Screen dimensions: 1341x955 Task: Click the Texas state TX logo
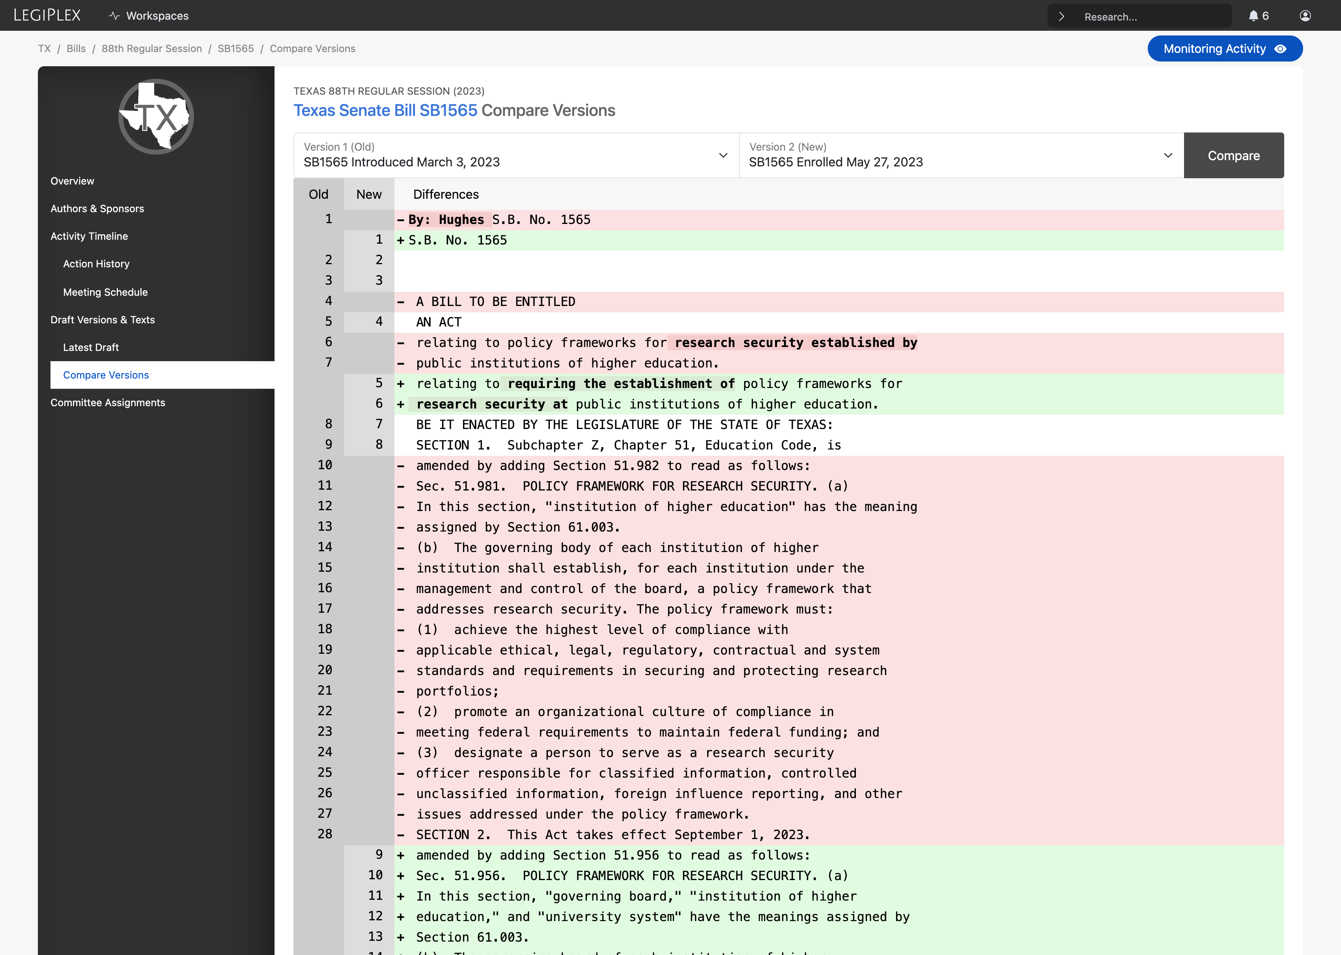pos(156,116)
